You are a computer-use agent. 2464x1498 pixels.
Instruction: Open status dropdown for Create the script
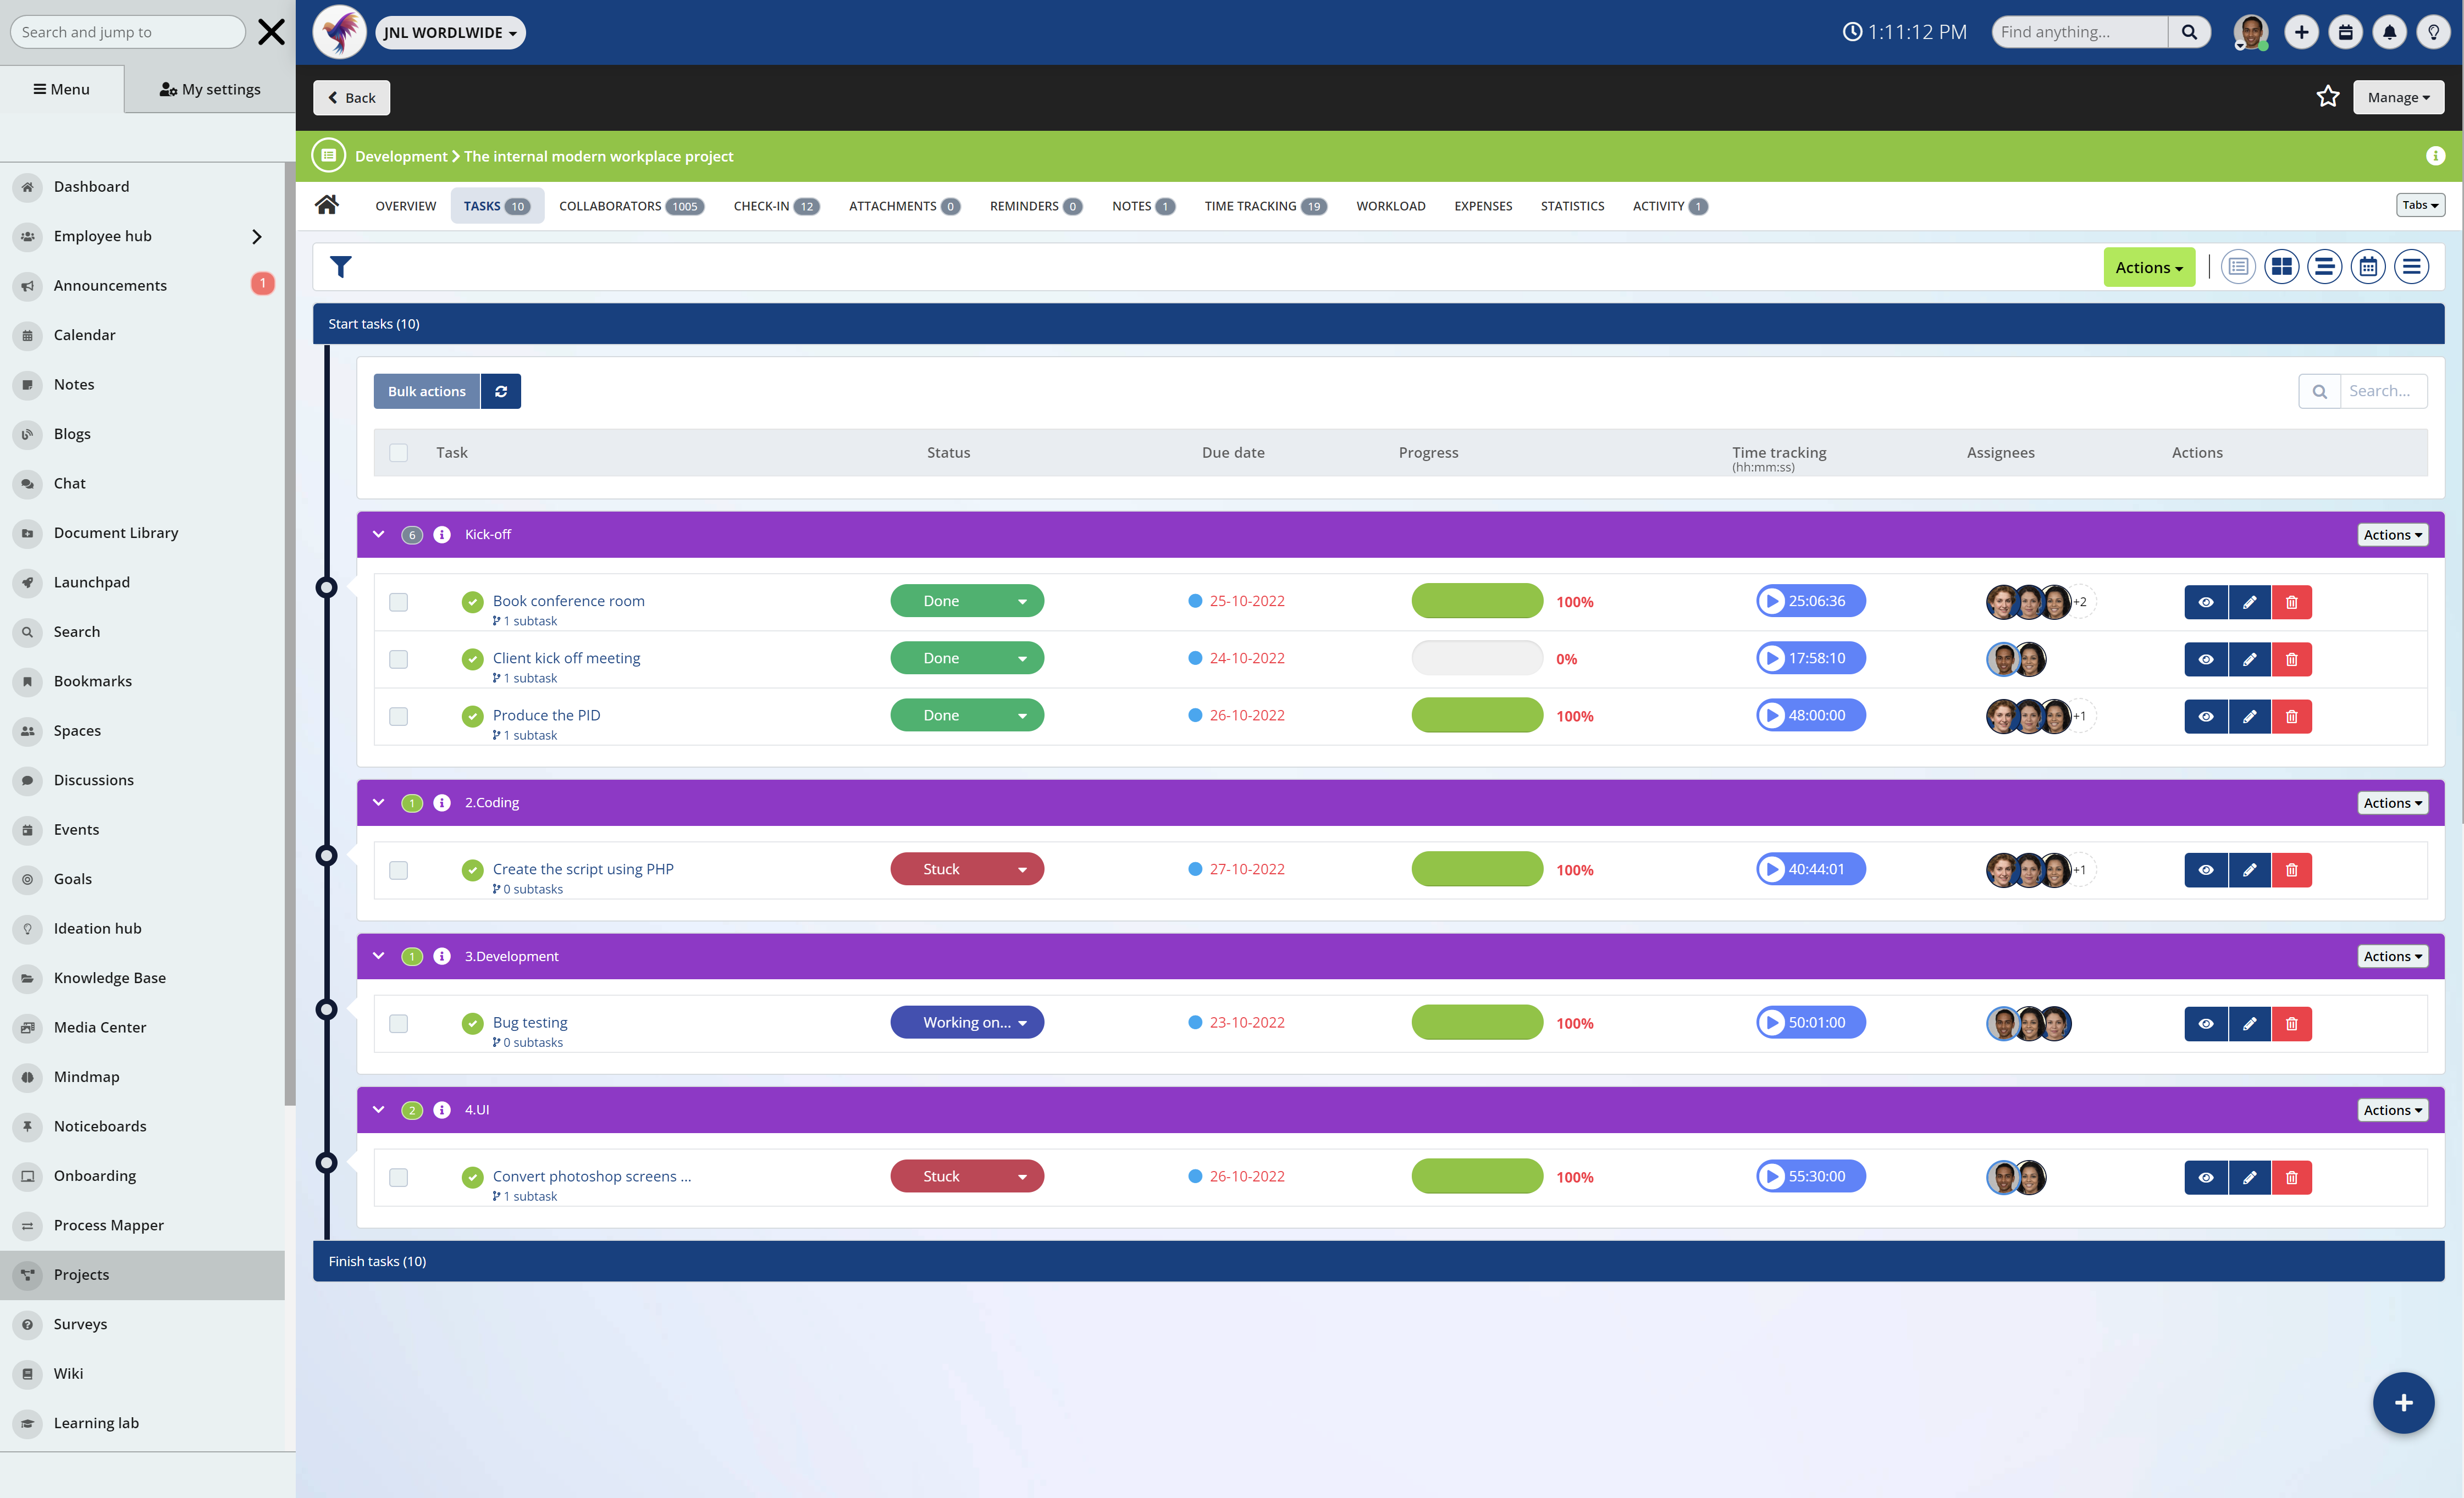pyautogui.click(x=1022, y=869)
